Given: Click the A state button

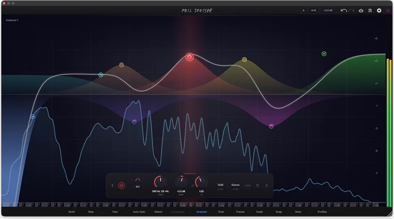Looking at the screenshot, I should click(x=303, y=10).
